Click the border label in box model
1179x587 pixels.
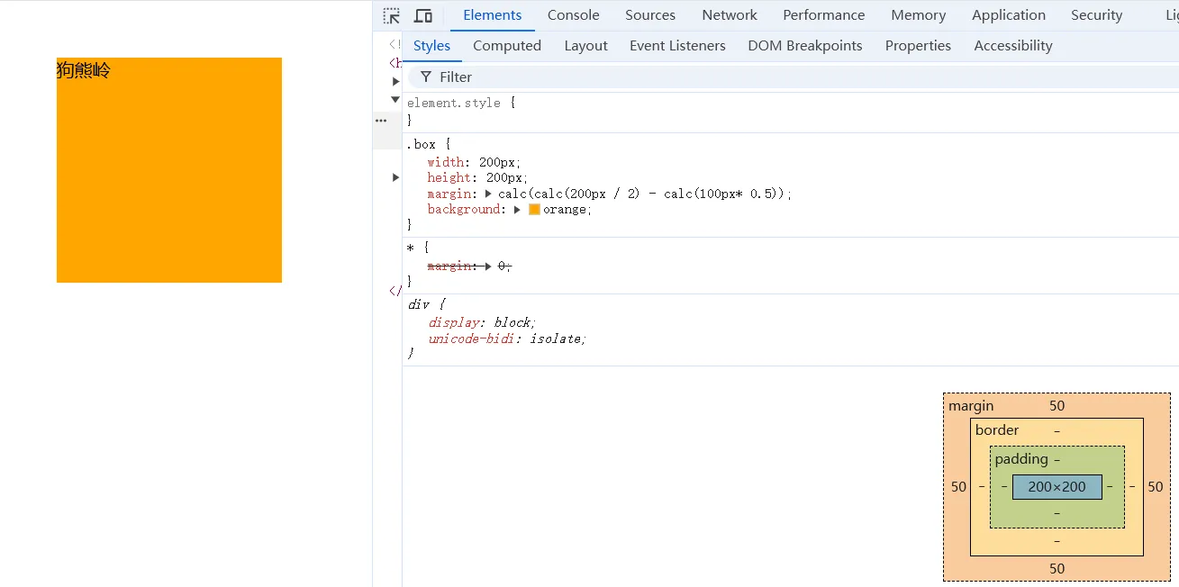tap(997, 430)
